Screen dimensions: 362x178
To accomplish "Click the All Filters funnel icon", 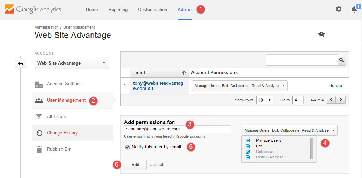I will click(x=39, y=116).
